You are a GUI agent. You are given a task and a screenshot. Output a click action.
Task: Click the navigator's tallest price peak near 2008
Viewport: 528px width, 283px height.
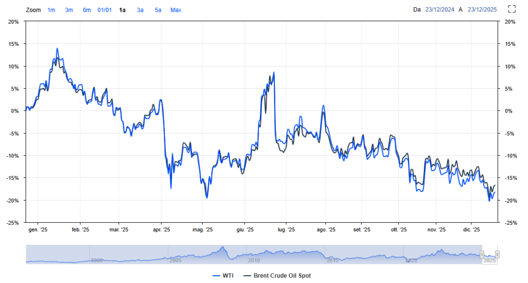tap(223, 248)
